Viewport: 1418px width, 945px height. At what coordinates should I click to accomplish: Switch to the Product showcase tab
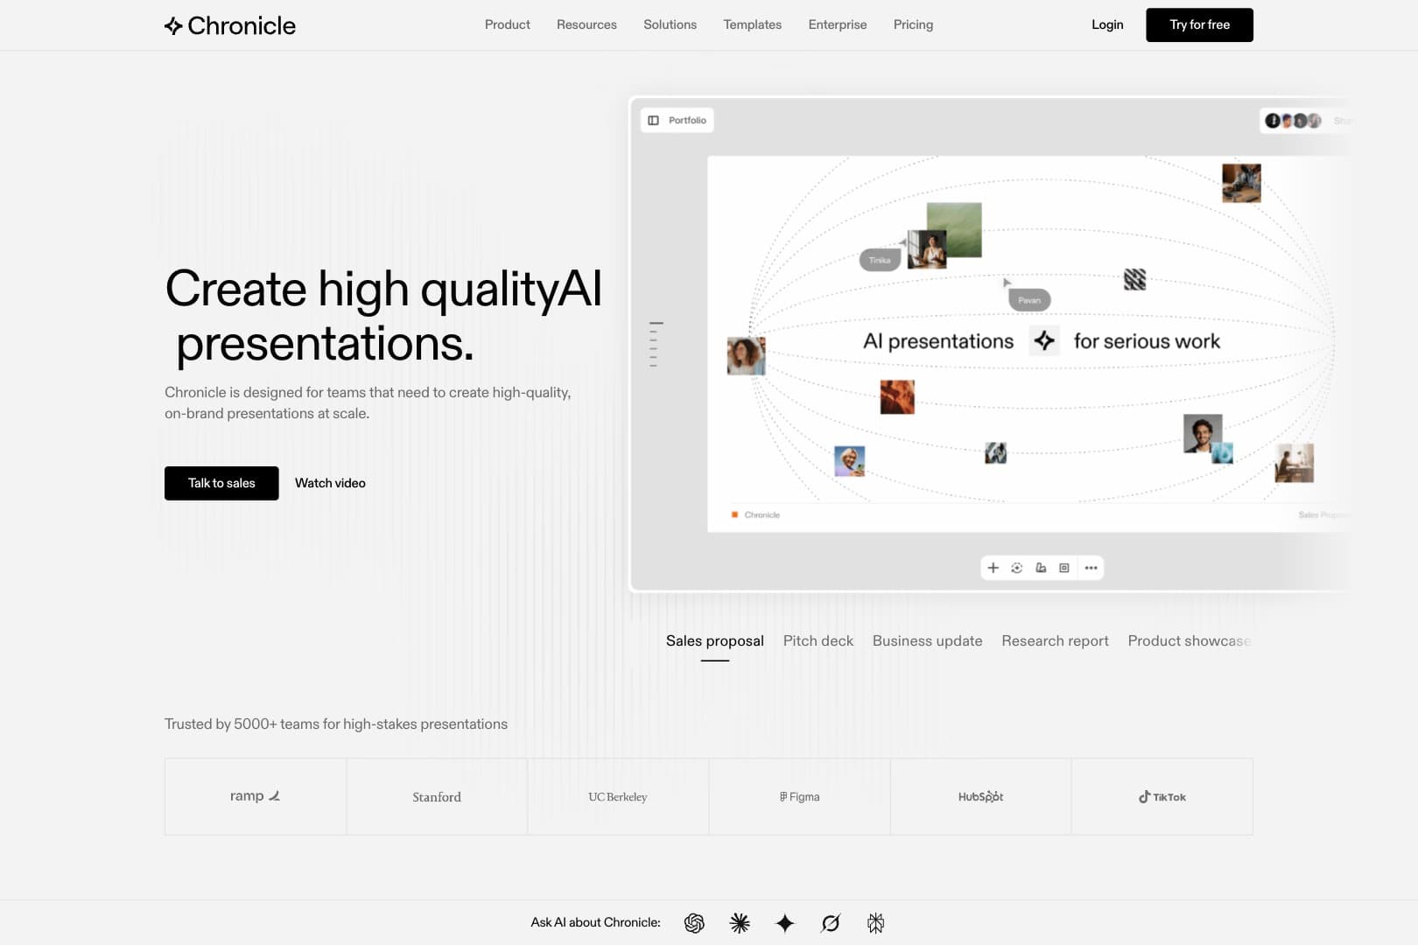coord(1189,640)
